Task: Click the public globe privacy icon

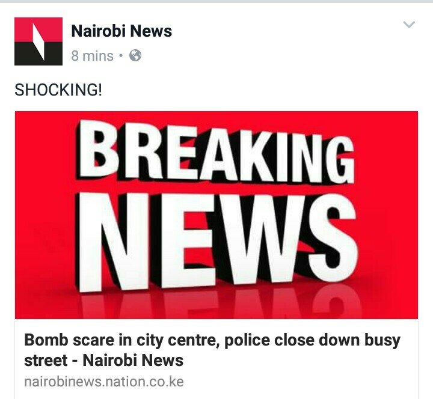Action: coord(135,55)
